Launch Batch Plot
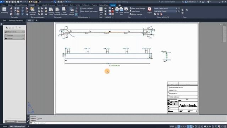Screen dimensions: 227x128 [121, 11]
